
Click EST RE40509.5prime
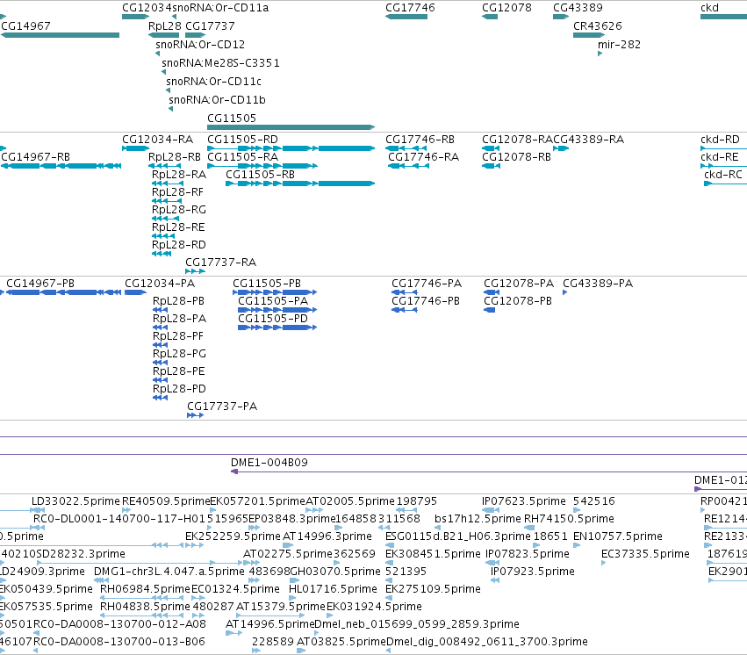[166, 501]
